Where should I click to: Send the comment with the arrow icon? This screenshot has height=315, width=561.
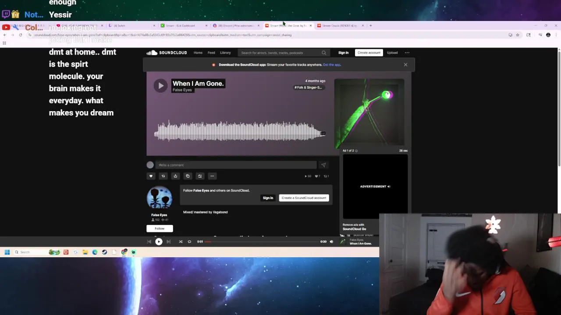pos(323,165)
